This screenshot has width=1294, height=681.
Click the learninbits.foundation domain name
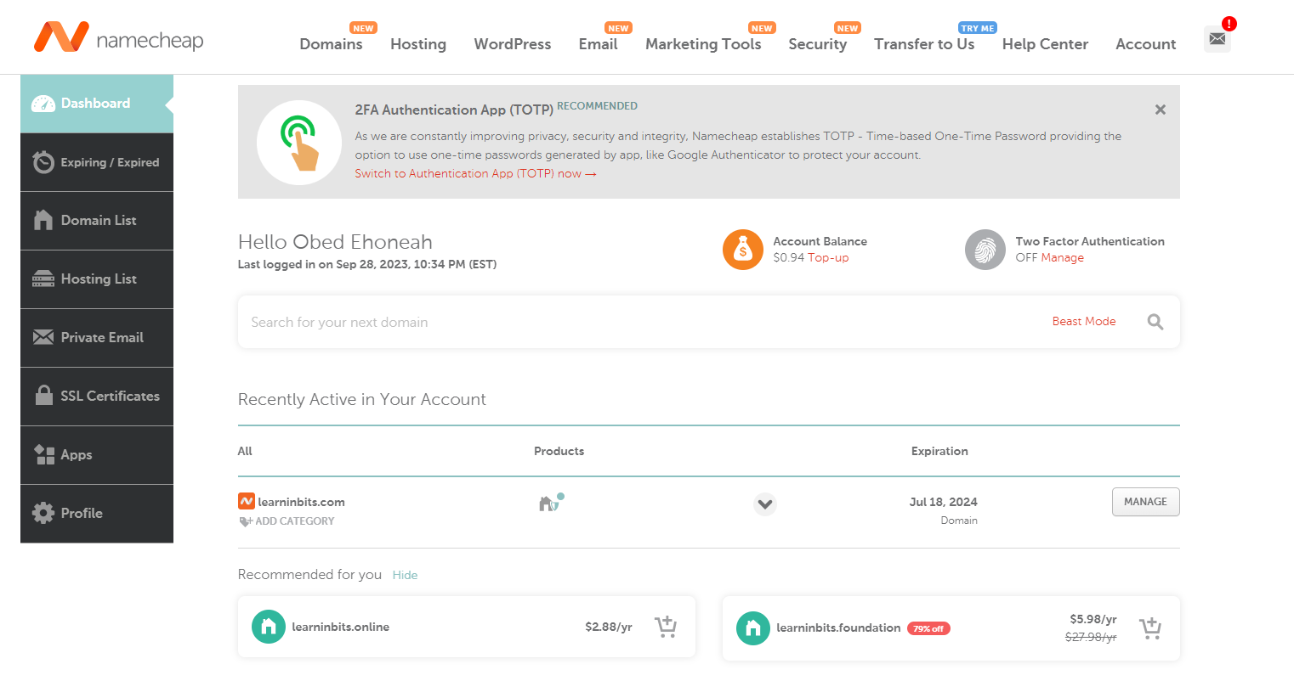point(838,628)
